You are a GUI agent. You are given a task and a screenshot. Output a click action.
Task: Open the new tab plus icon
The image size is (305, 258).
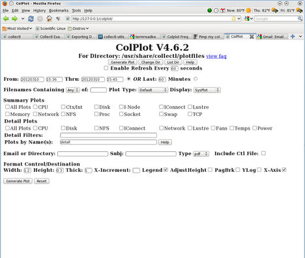tap(293, 36)
